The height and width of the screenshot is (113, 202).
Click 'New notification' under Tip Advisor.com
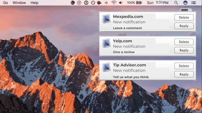(x=129, y=70)
